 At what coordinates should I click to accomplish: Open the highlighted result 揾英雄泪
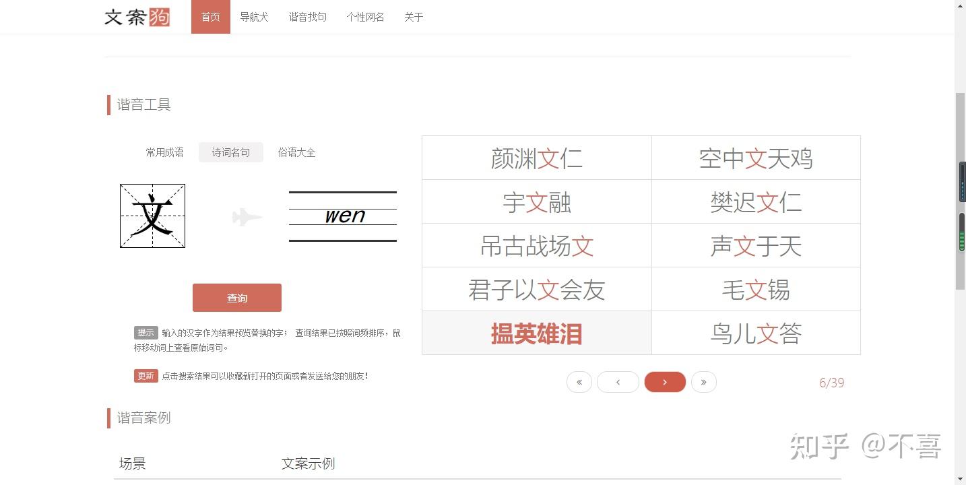coord(537,333)
